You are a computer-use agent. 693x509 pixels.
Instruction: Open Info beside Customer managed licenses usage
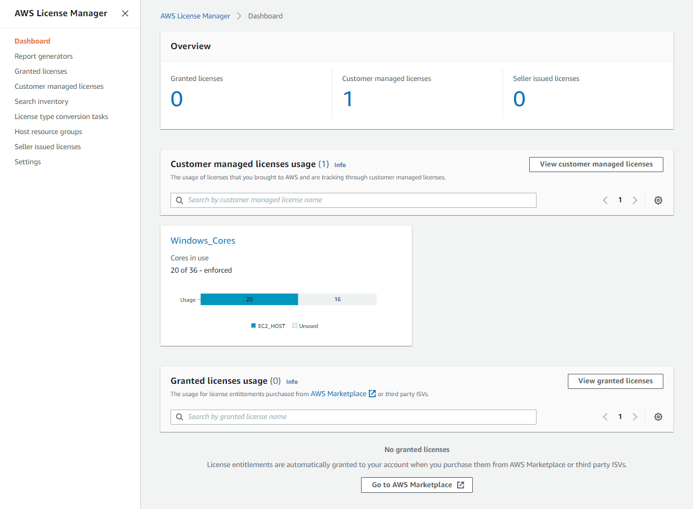[x=340, y=164]
